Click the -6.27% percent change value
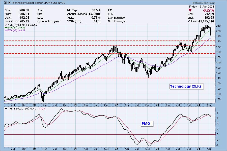The height and width of the screenshot is (151, 227). (208, 10)
